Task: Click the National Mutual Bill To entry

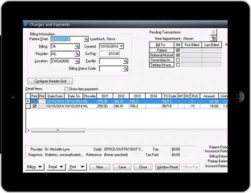Action: point(162,55)
